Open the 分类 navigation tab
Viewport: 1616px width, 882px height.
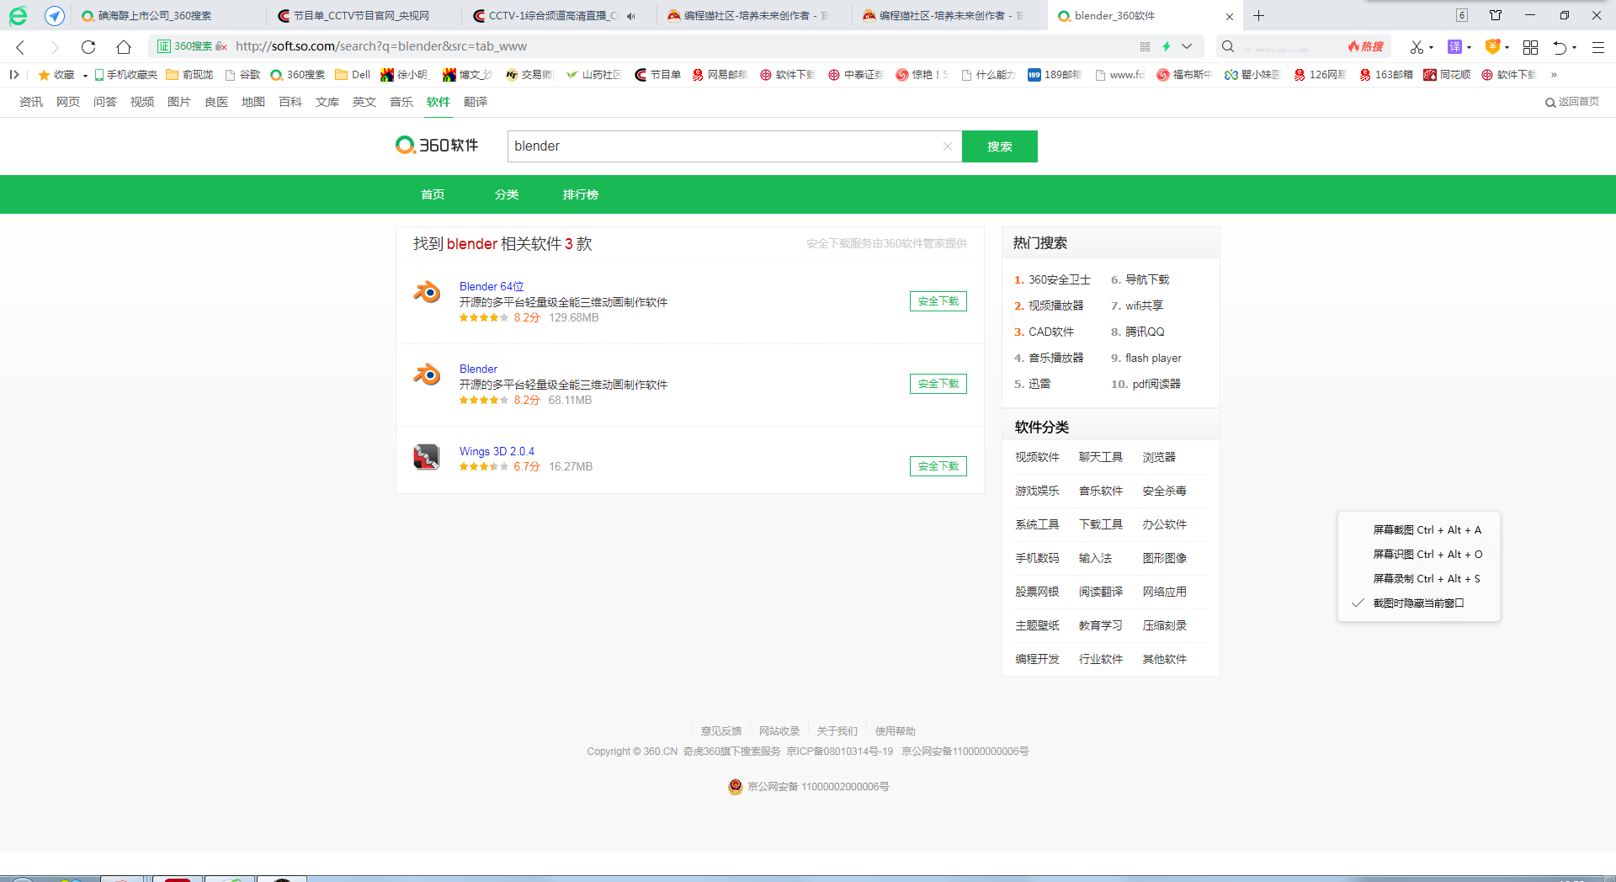[x=507, y=194]
